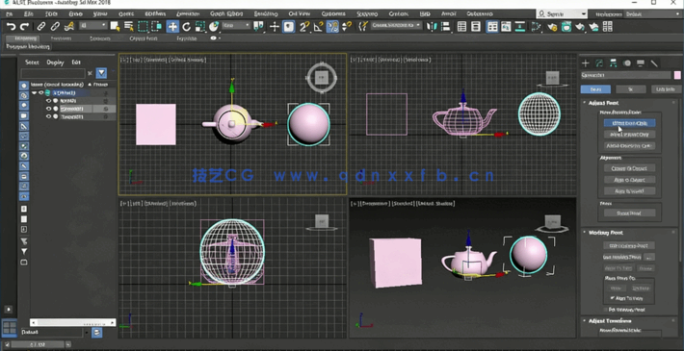This screenshot has width=684, height=351.
Task: Toggle the Ribbon icon in the main toolbar
Action: tap(492, 27)
